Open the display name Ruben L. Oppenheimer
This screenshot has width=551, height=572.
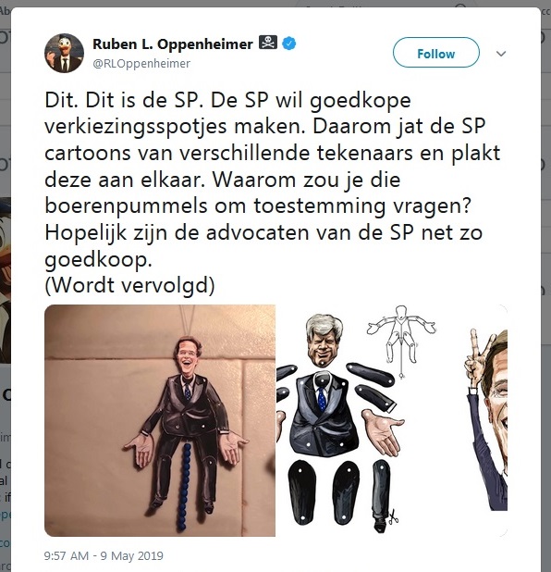pos(173,44)
